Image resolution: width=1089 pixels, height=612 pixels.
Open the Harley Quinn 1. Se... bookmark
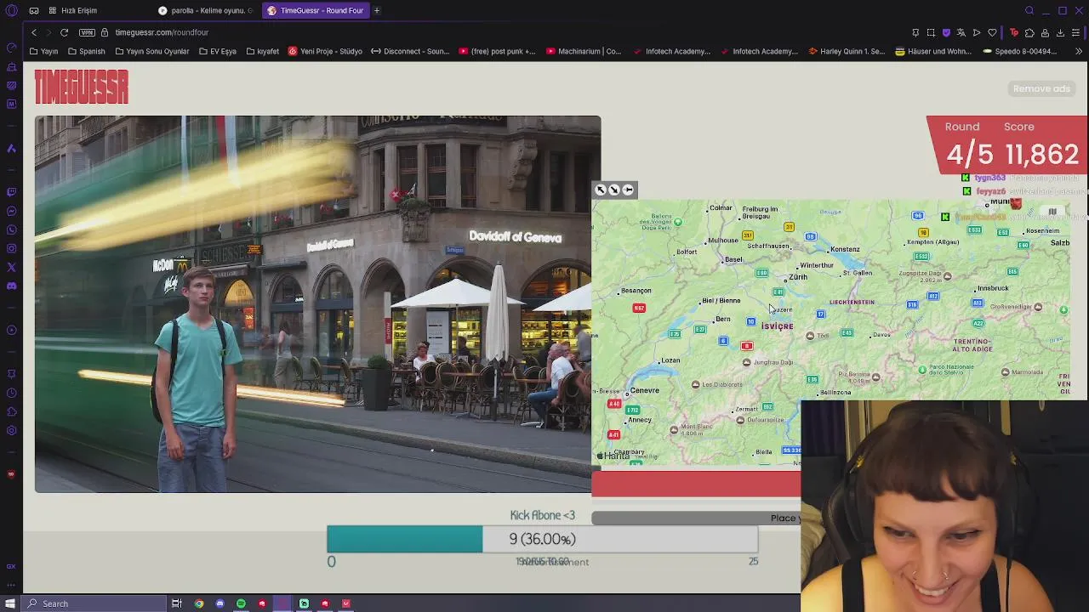[x=847, y=51]
